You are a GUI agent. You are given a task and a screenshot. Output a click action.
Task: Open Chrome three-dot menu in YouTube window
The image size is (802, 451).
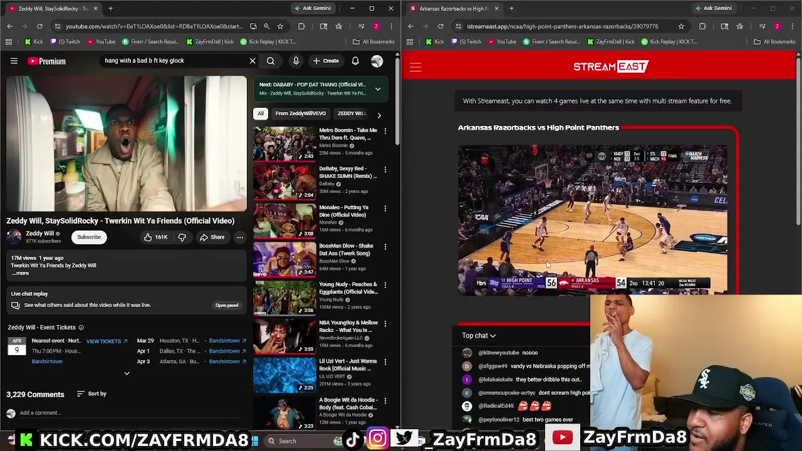click(390, 26)
